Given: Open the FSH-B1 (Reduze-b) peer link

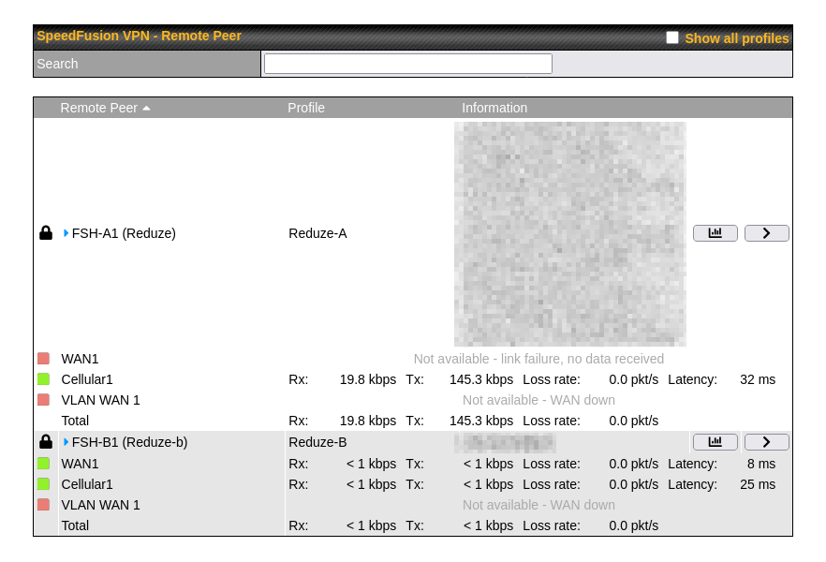Looking at the screenshot, I should pyautogui.click(x=129, y=442).
